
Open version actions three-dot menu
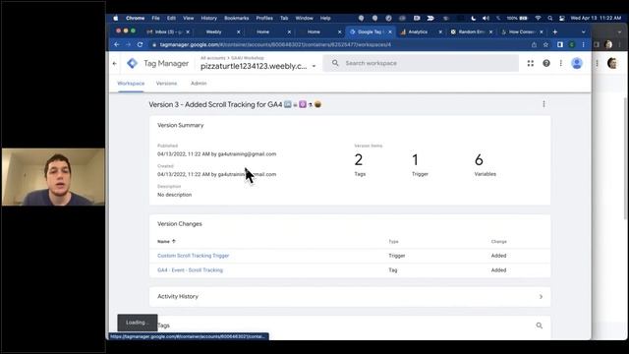pyautogui.click(x=543, y=104)
